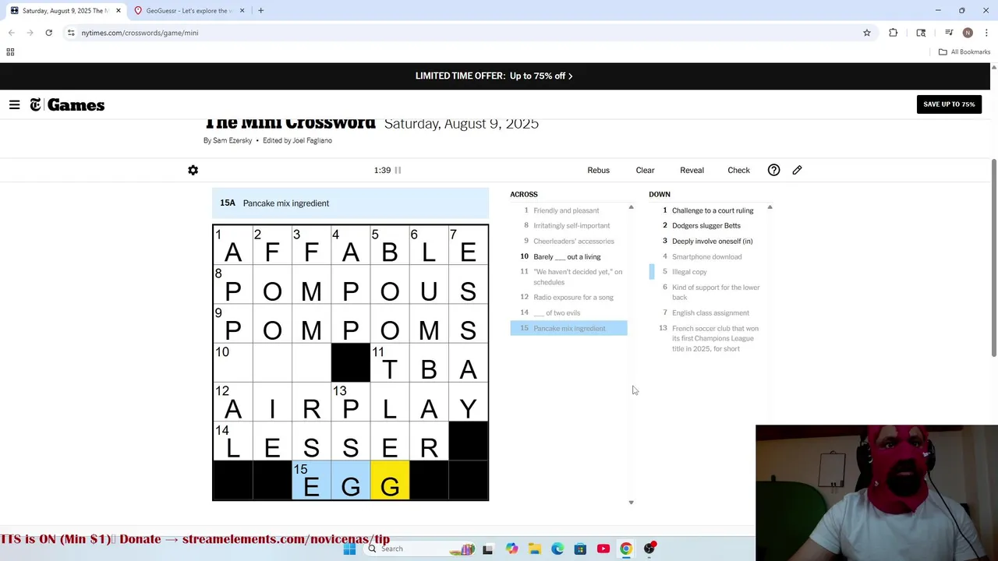Select clue 5 Down Illegal copy
998x561 pixels.
[707, 272]
